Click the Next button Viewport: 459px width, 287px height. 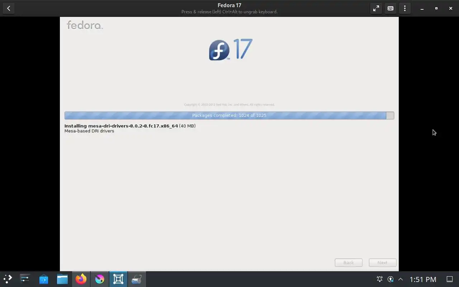point(383,263)
